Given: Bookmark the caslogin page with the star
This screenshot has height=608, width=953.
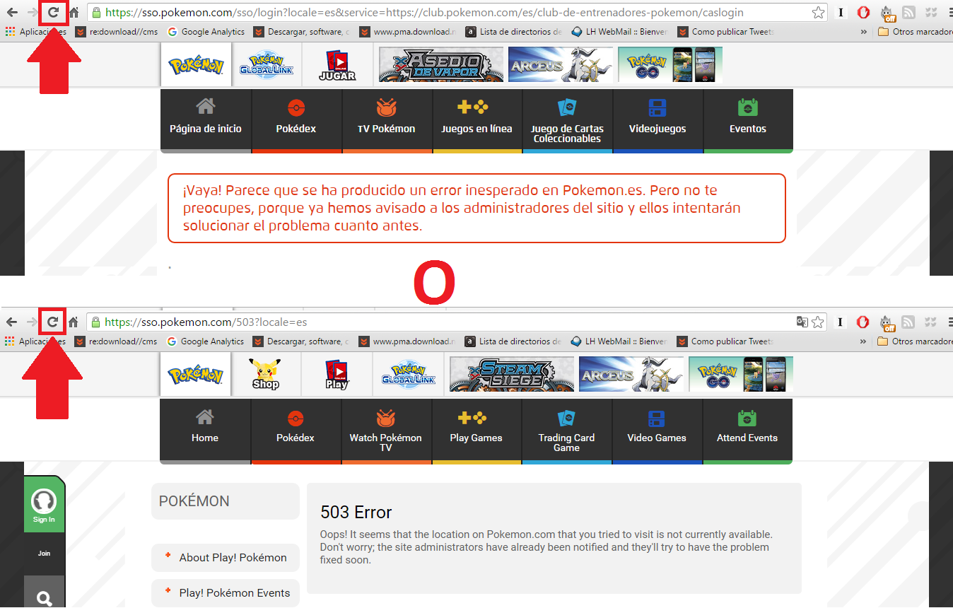Looking at the screenshot, I should pyautogui.click(x=818, y=12).
